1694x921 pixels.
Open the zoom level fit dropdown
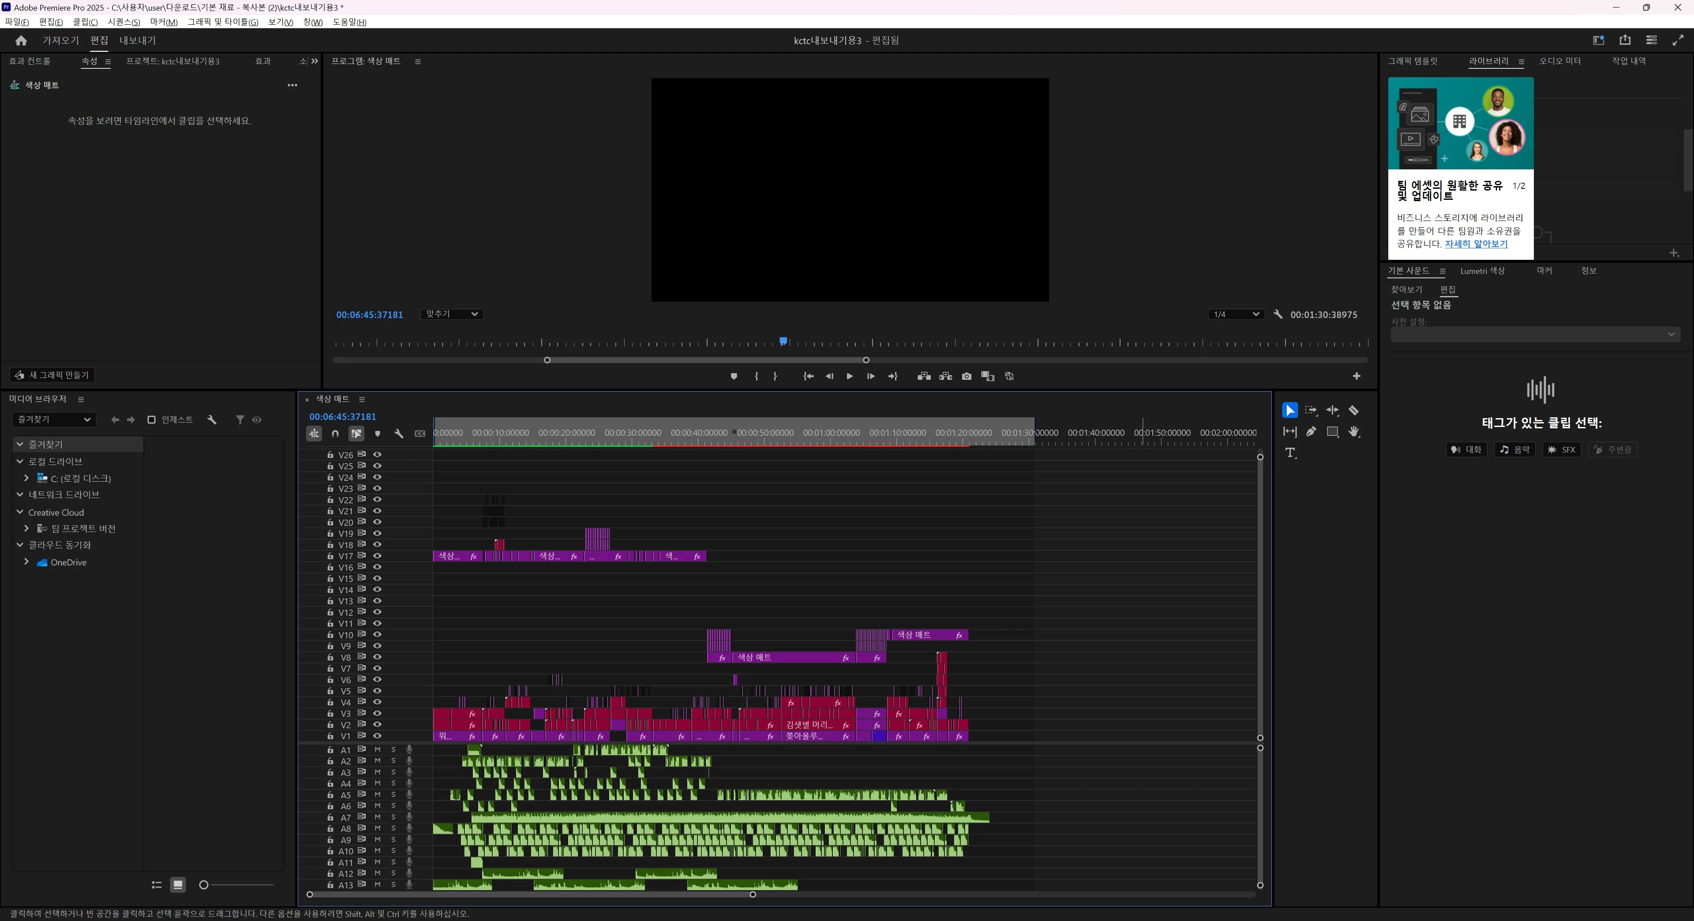452,314
